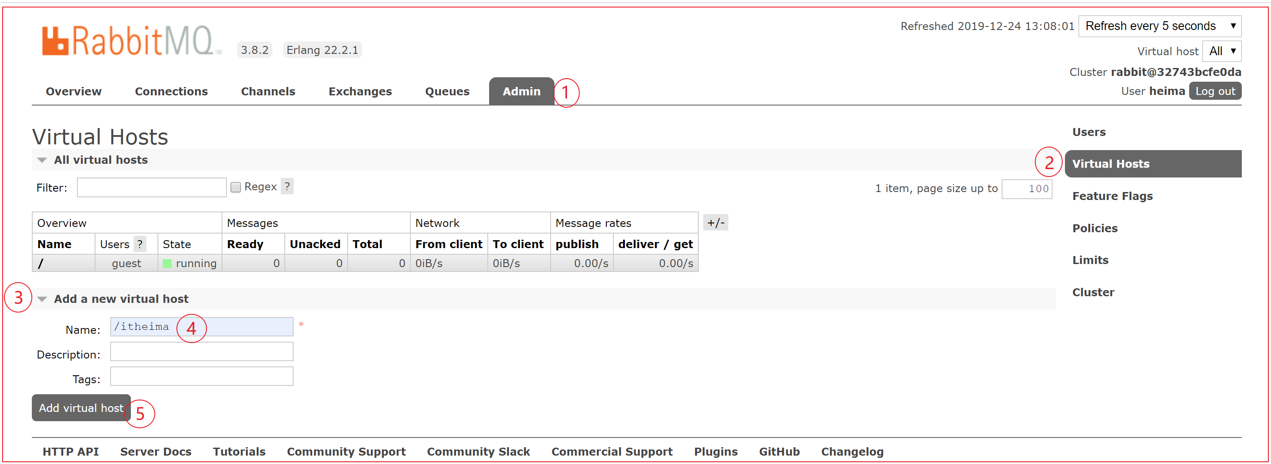This screenshot has height=464, width=1271.
Task: Switch to the Channels tab
Action: point(268,91)
